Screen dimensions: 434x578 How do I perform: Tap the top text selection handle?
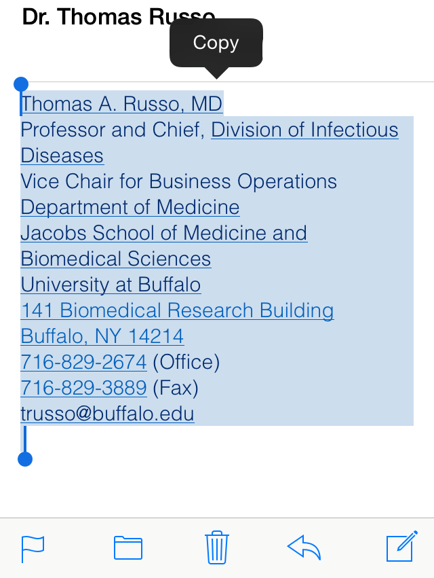click(21, 85)
